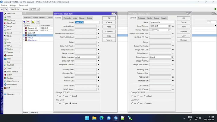Click the yellow comment icon in PPP toolbar

33,22
